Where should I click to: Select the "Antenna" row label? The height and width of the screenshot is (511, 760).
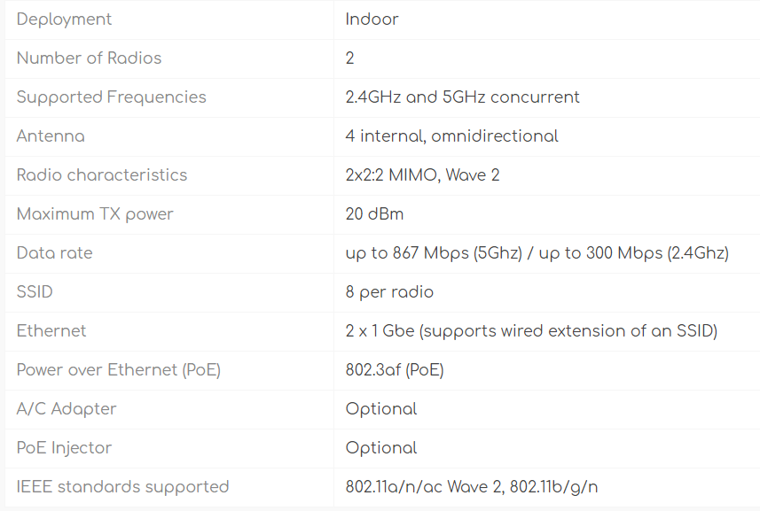[x=51, y=136]
